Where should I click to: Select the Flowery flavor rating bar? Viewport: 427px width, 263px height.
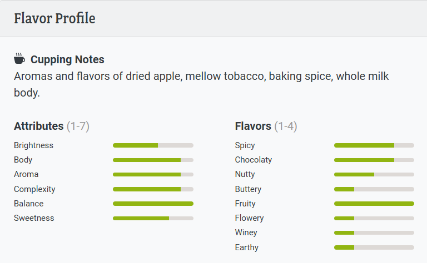(x=374, y=218)
